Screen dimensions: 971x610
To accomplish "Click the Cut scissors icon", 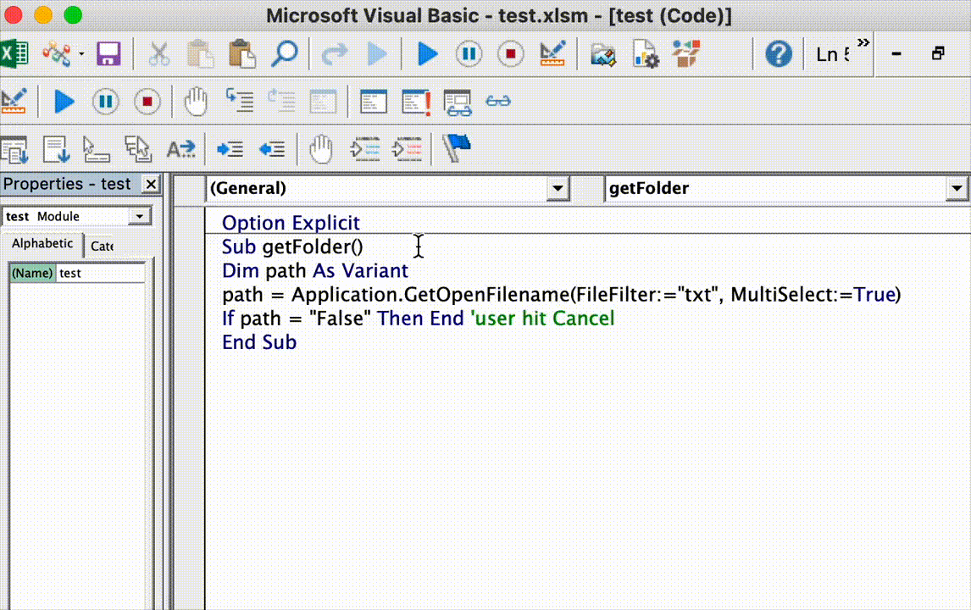I will [159, 54].
